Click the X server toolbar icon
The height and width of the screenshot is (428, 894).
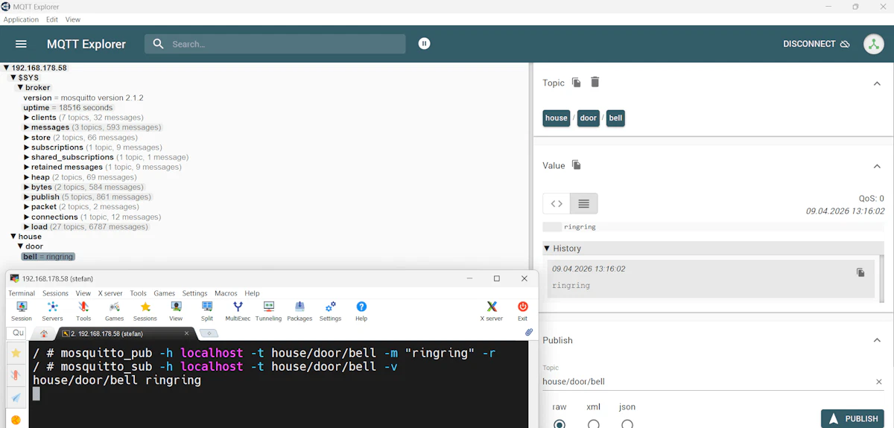[x=492, y=310]
